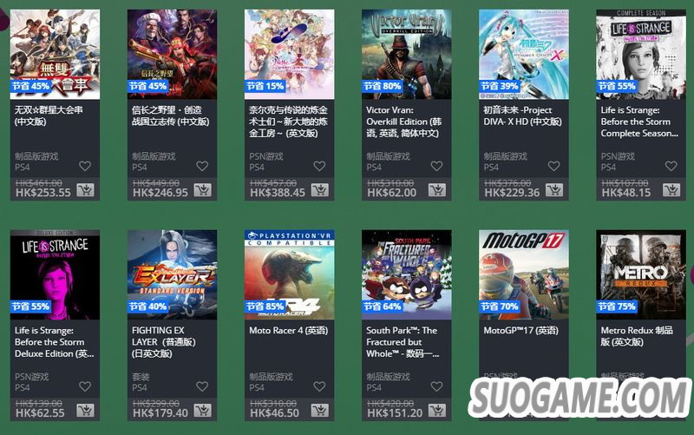Wishlist the HK$388.45 Nelke atelier game
The width and height of the screenshot is (694, 435).
[x=319, y=166]
